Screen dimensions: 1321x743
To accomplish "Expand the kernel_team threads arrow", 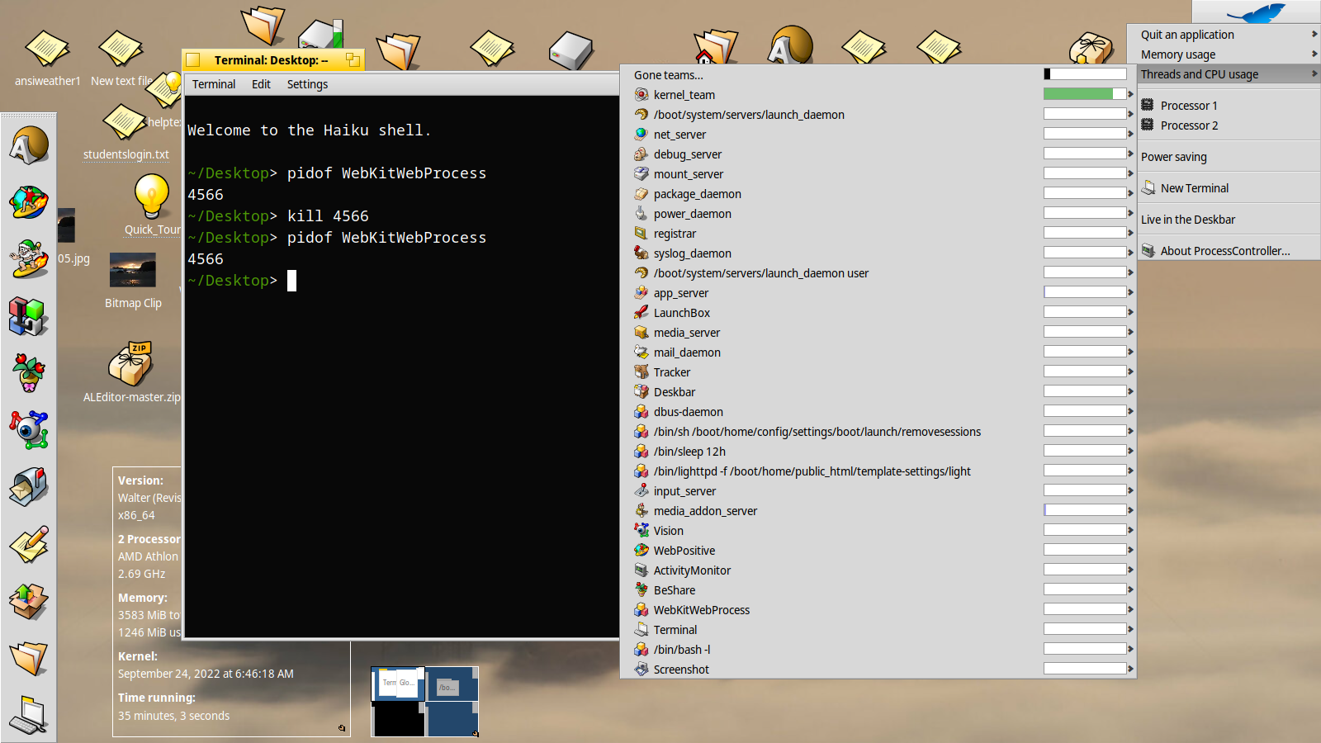I will pyautogui.click(x=1128, y=93).
